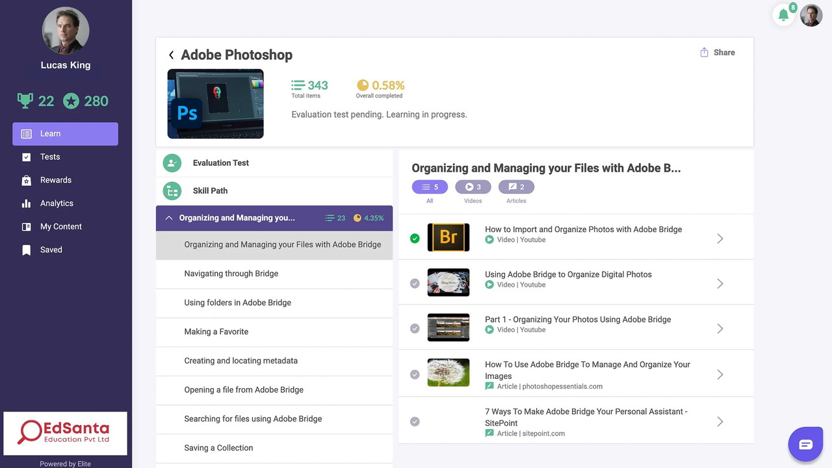
Task: Click the Evaluation Test icon
Action: 172,163
